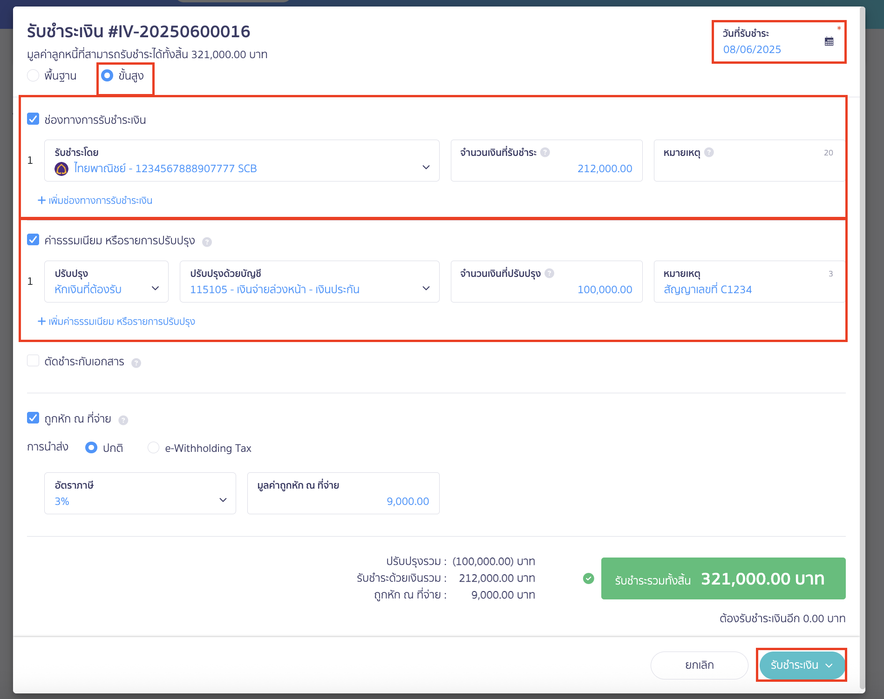
Task: Enable the ตัดชำระกับเอกสาร checkbox
Action: tap(33, 361)
